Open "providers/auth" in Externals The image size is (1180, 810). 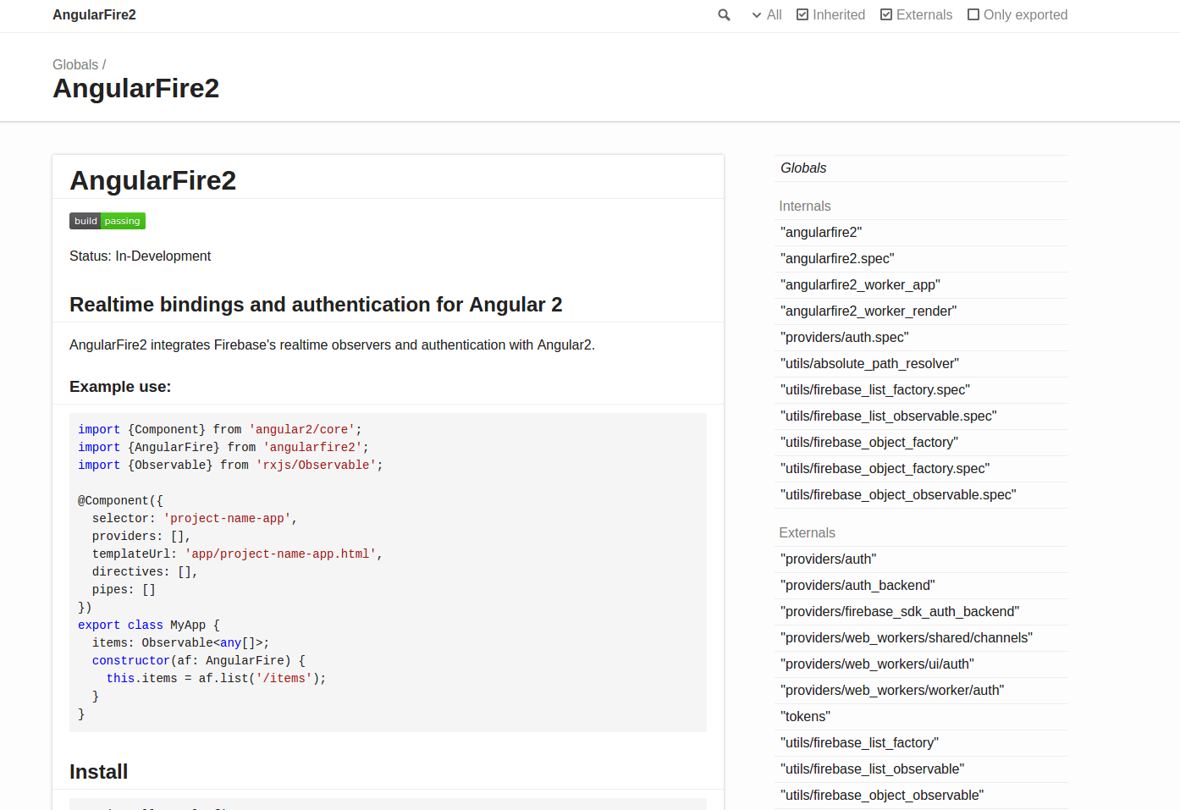click(921, 559)
